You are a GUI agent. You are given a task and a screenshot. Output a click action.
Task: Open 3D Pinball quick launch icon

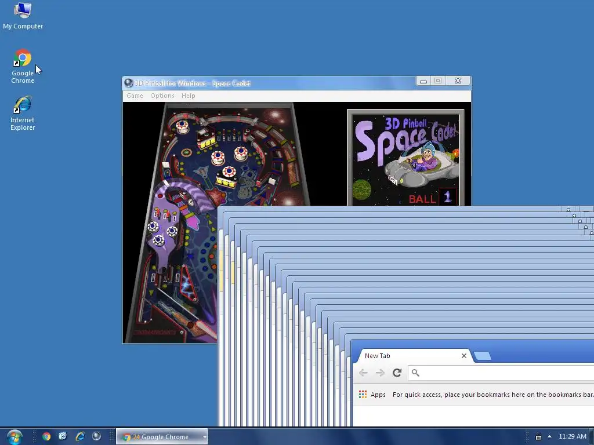click(x=97, y=436)
